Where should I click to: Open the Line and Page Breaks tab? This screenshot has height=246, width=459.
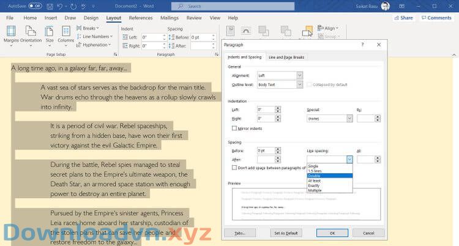(x=286, y=57)
